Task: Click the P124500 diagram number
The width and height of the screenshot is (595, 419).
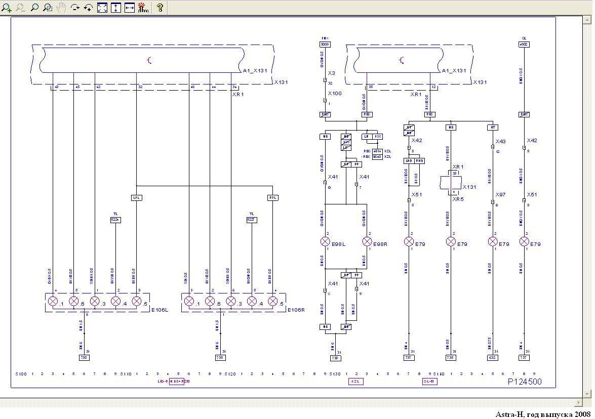Action: click(x=525, y=382)
